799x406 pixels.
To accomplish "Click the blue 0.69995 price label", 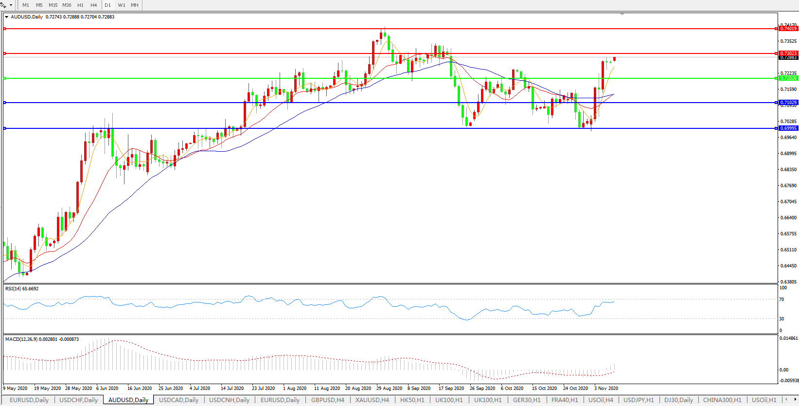I will click(788, 128).
